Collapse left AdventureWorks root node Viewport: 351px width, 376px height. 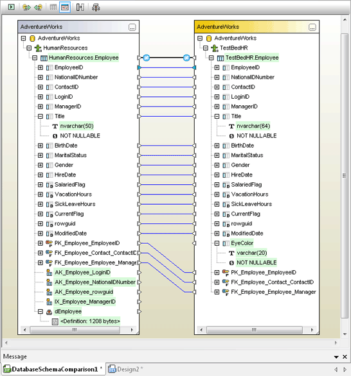(x=23, y=38)
